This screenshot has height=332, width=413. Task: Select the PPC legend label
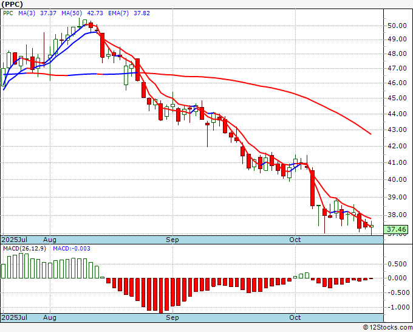(8, 13)
